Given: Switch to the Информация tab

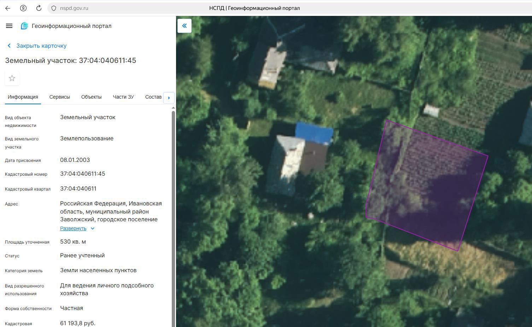Looking at the screenshot, I should coord(23,97).
